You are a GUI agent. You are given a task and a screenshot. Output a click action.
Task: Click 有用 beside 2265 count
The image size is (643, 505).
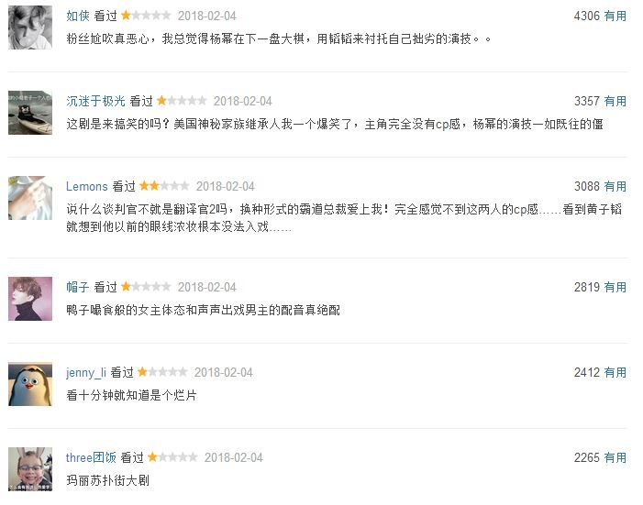pos(615,457)
